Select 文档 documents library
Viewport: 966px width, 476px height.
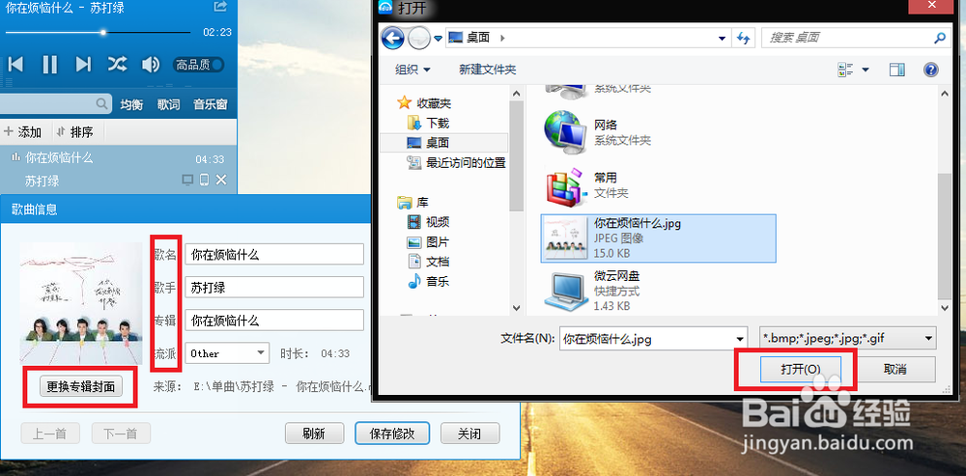click(429, 261)
